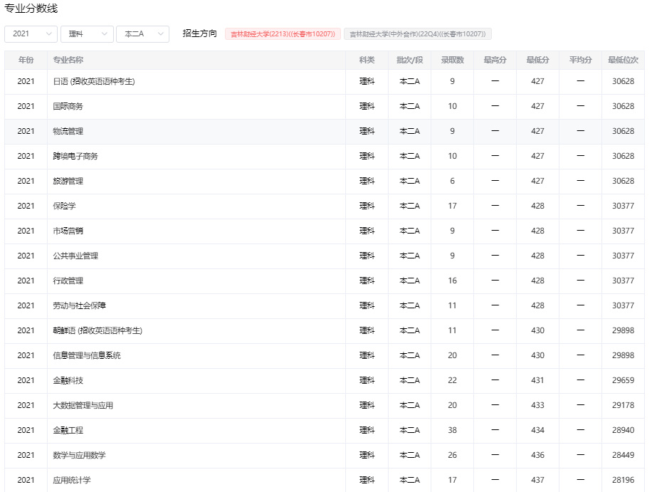
Task: Select 吉林财经大学(中外合作)(22Q4) enrollment tag
Action: tap(418, 34)
